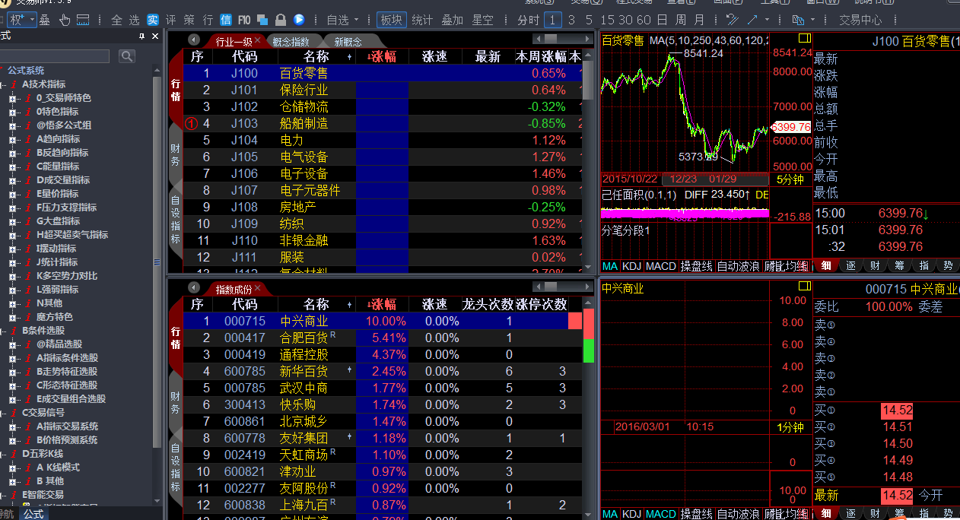Click the 财务 side button in upper table

coord(175,156)
